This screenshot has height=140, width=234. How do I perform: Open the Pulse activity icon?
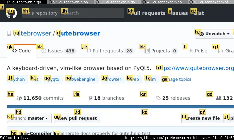[x=191, y=51]
